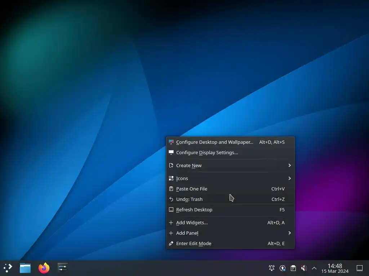Click the grid icon beside Icons

tap(171, 178)
